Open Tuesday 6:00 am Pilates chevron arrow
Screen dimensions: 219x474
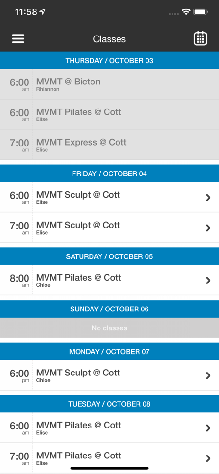208,428
